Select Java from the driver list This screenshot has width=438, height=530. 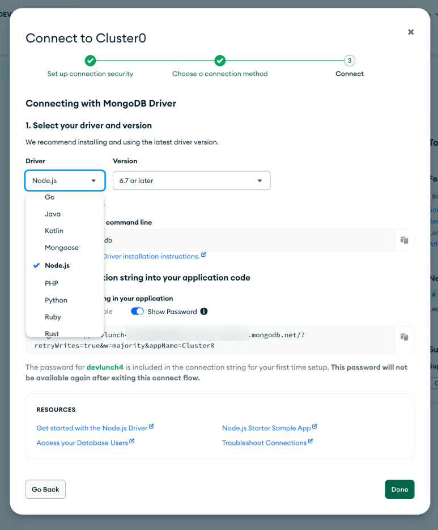click(x=65, y=214)
